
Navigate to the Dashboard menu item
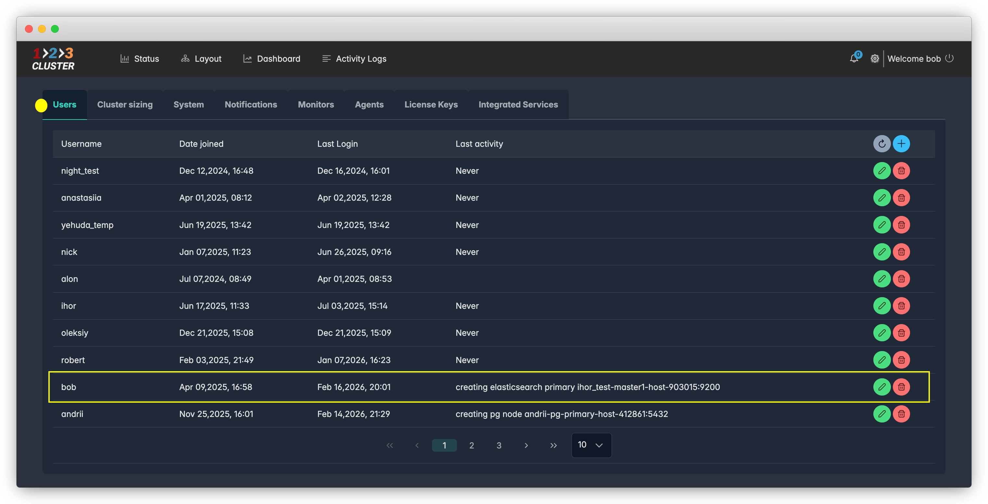(272, 59)
